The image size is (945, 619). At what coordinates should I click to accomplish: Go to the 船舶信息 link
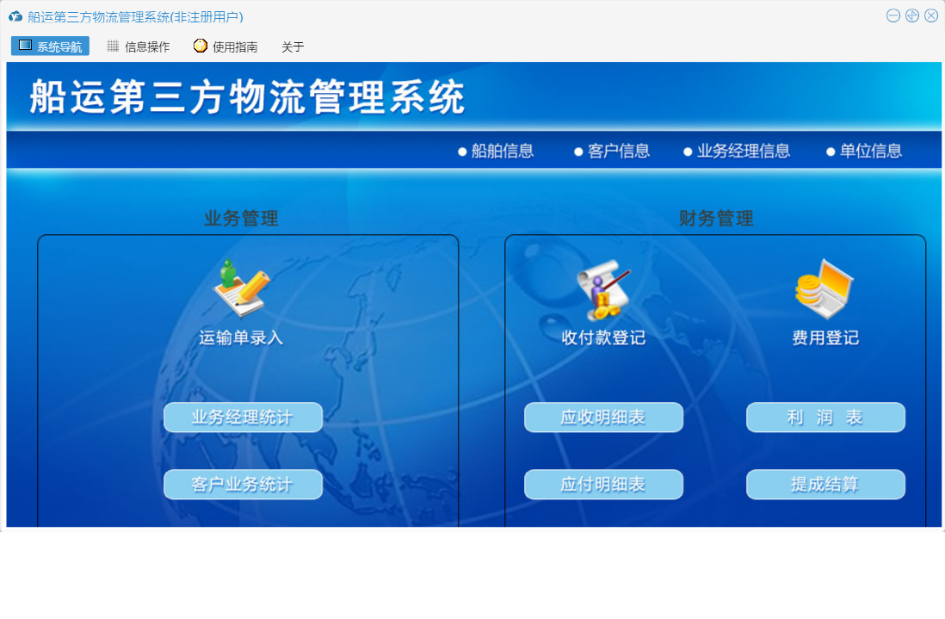point(496,151)
